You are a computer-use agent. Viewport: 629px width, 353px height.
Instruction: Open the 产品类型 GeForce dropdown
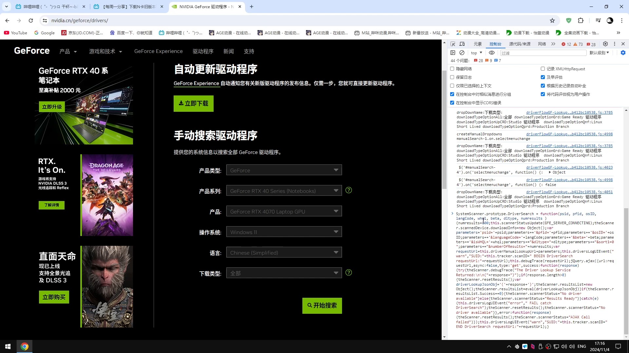pos(284,170)
